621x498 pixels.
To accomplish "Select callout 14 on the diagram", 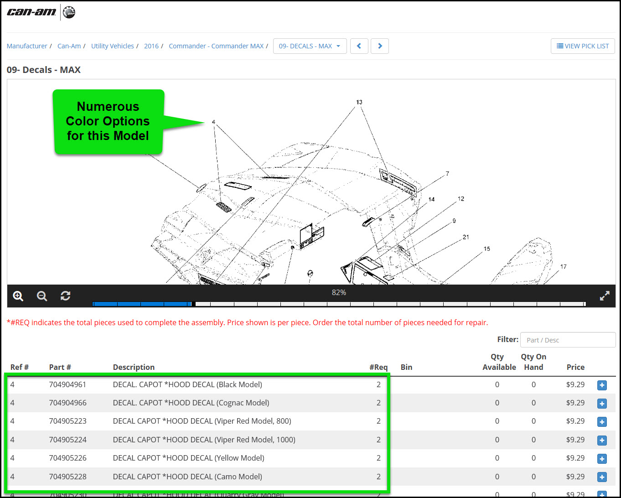I will tap(431, 199).
